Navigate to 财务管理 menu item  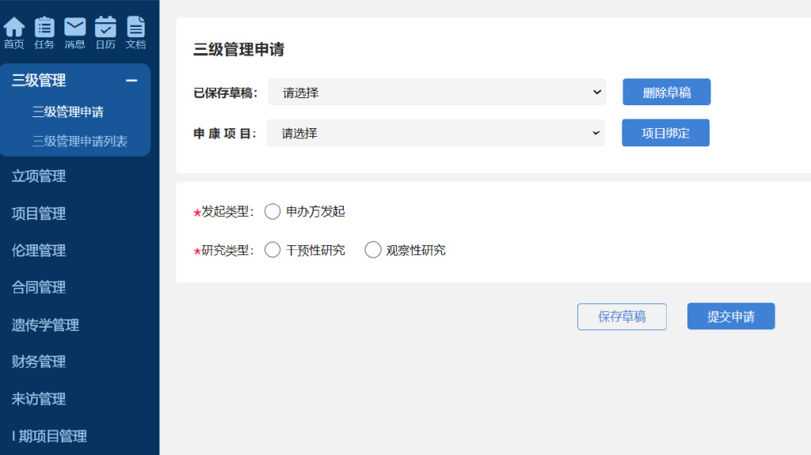point(39,362)
